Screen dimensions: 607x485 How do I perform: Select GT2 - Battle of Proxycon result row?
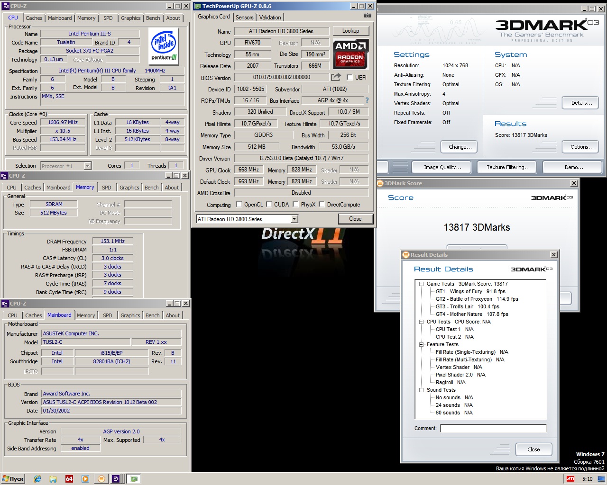pyautogui.click(x=477, y=299)
